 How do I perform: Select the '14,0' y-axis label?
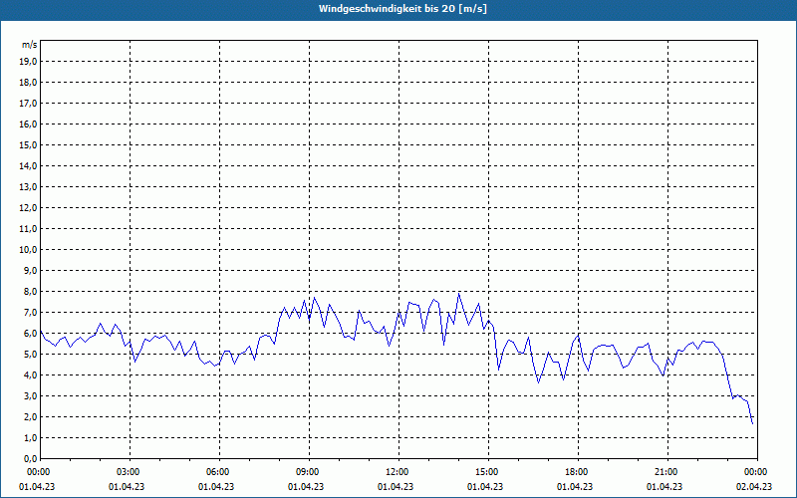point(27,166)
